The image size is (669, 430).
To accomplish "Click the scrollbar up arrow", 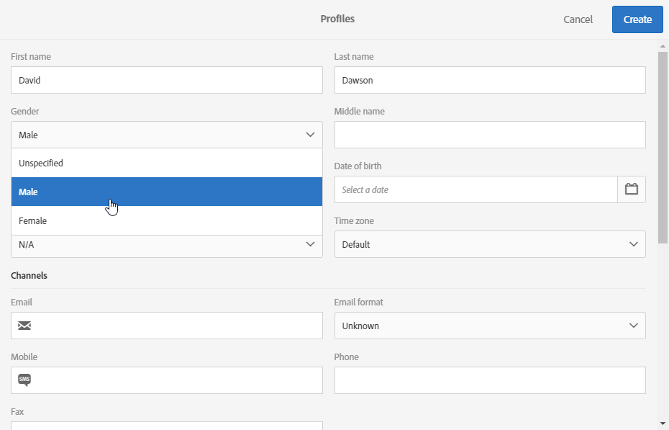I will tap(663, 46).
